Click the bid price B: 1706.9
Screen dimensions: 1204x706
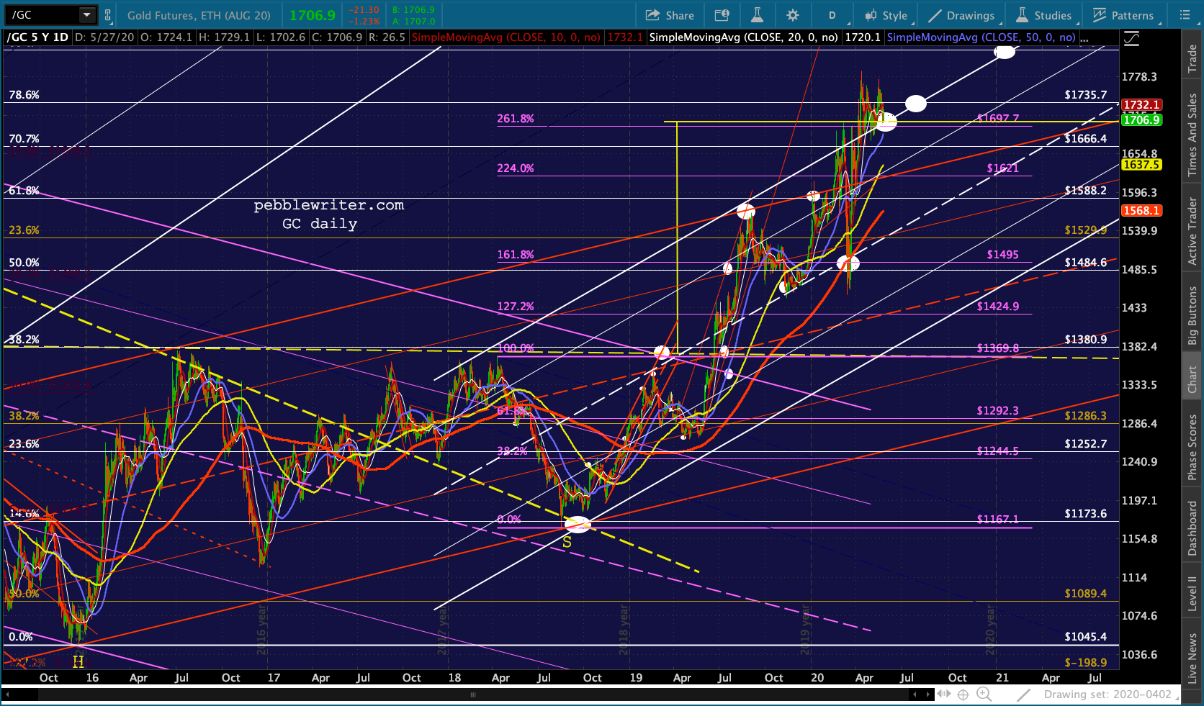pyautogui.click(x=413, y=10)
